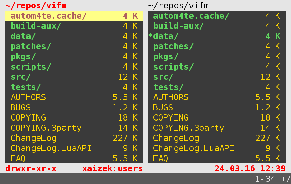Select build-aux/ in the left pane
The width and height of the screenshot is (291, 184).
[74, 26]
